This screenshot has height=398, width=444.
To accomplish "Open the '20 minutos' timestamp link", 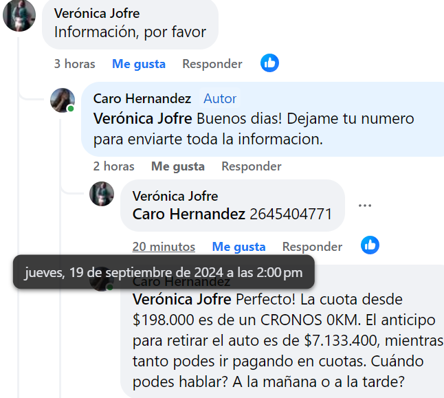I will (164, 247).
